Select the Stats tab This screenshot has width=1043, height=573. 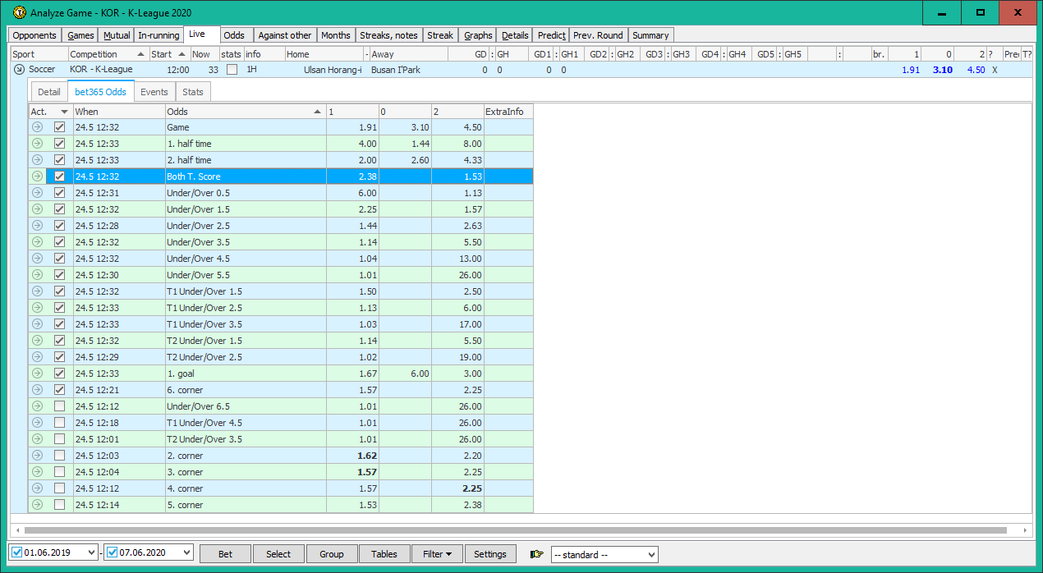(x=192, y=92)
